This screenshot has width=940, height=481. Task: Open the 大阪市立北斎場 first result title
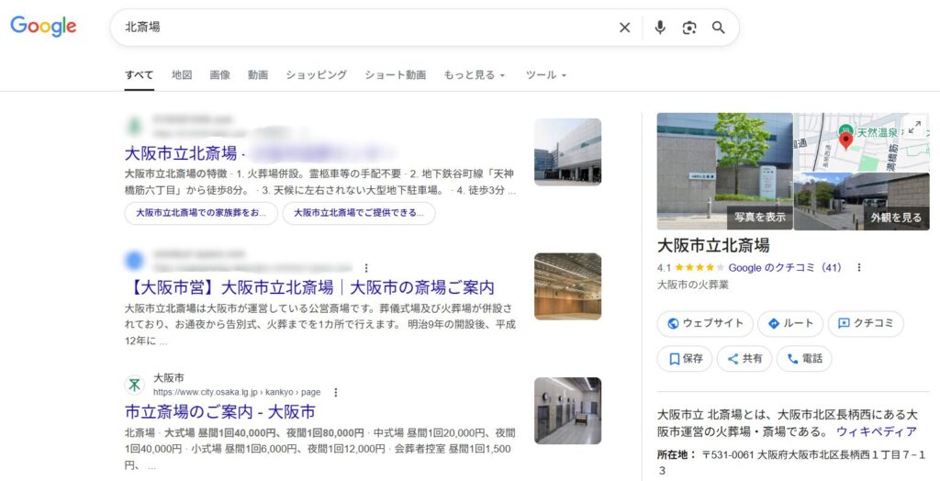(181, 153)
